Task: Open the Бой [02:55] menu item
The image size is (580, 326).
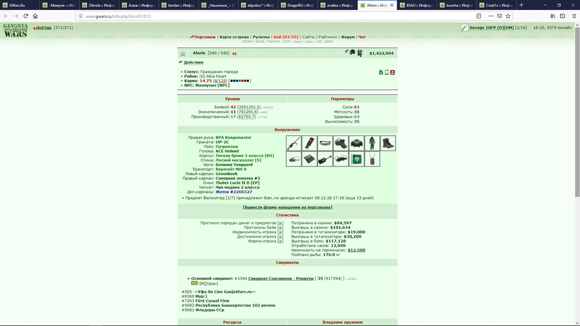Action: click(286, 37)
